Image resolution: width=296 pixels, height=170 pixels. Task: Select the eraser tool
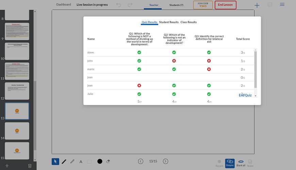108,161
